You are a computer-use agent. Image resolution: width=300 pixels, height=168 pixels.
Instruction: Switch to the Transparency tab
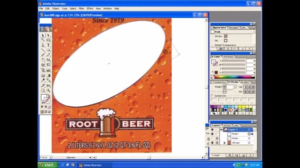pyautogui.click(x=219, y=82)
